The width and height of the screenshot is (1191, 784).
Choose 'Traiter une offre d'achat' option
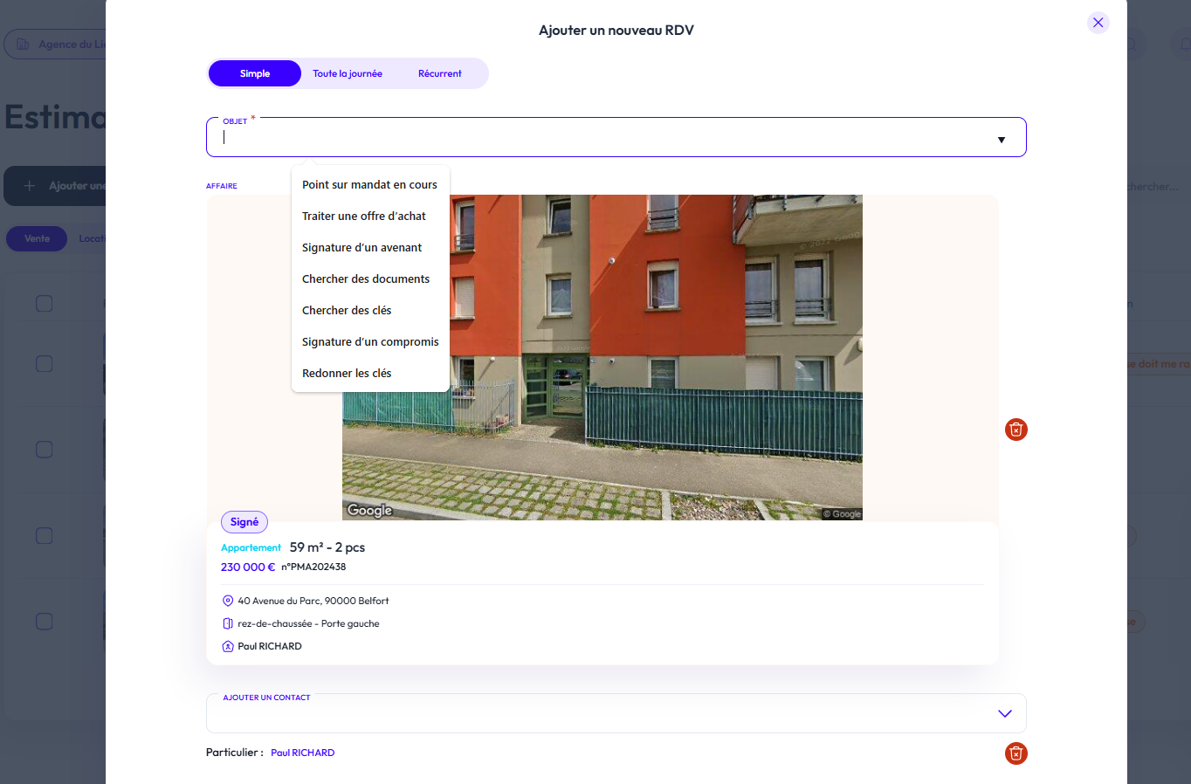pyautogui.click(x=364, y=217)
